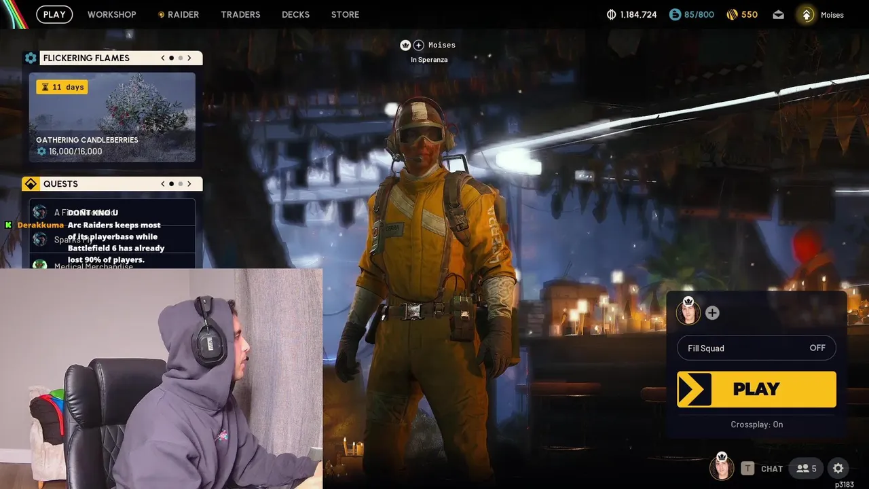Open the Moises profile name in top bar

click(832, 15)
